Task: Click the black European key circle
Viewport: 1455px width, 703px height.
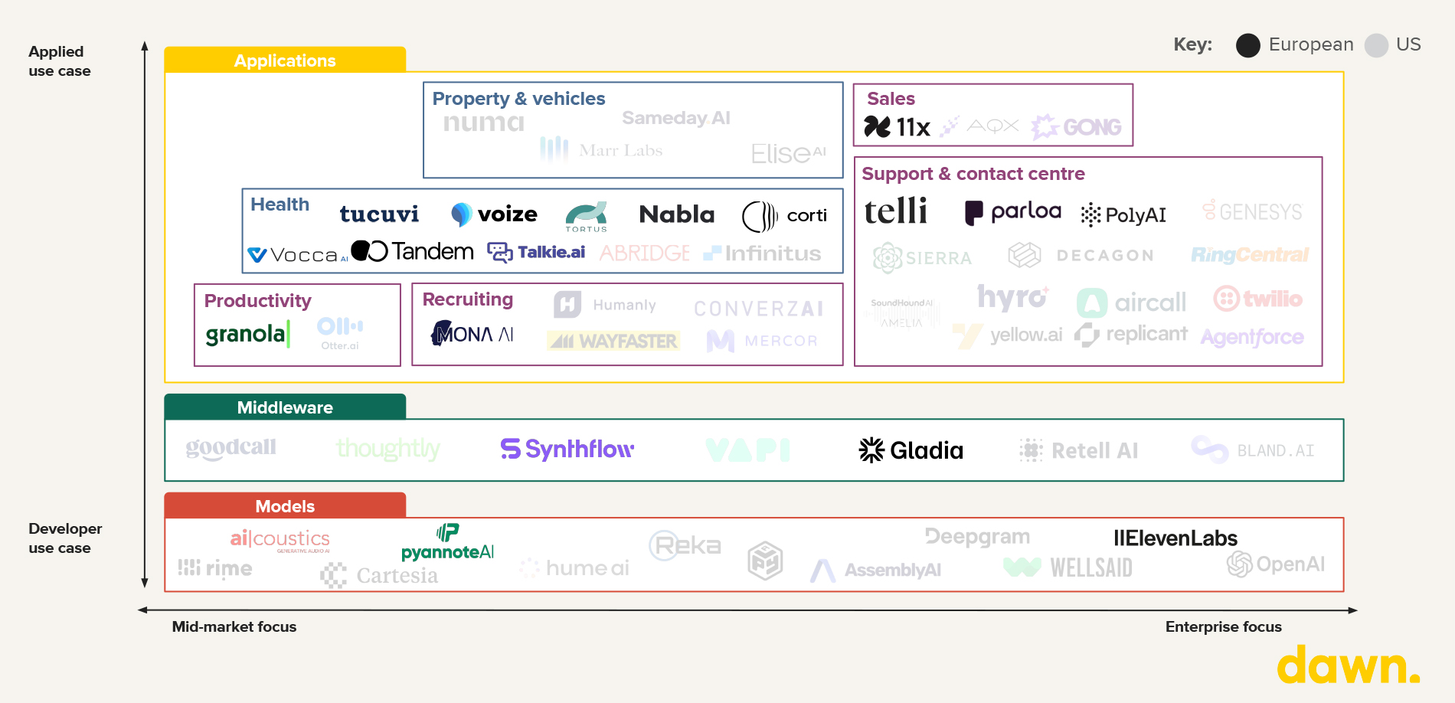Action: point(1247,45)
